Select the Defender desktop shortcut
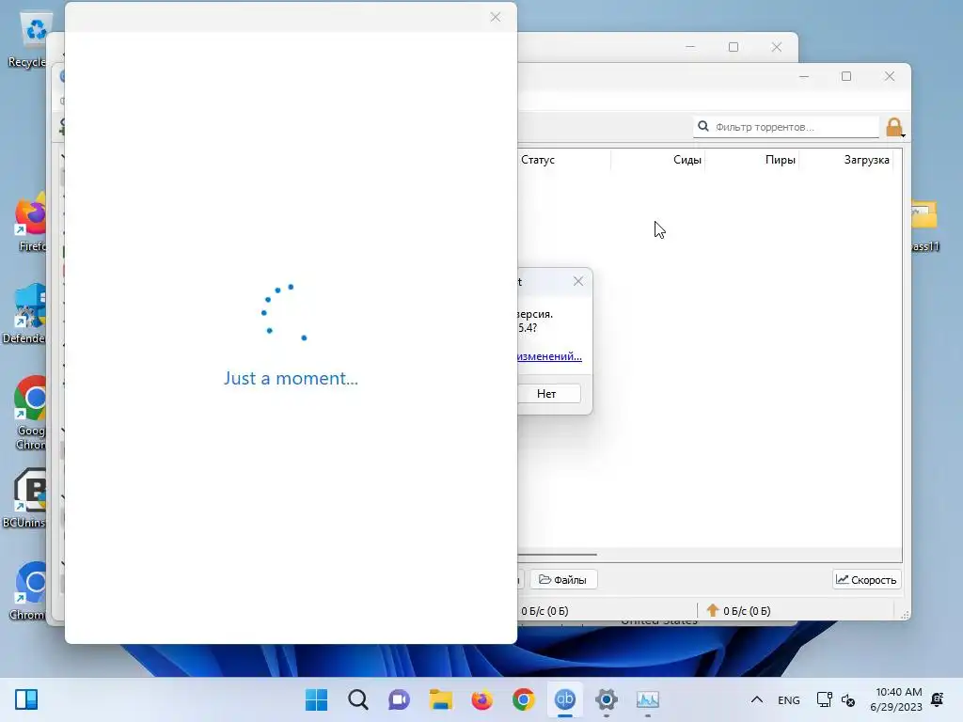 click(24, 314)
